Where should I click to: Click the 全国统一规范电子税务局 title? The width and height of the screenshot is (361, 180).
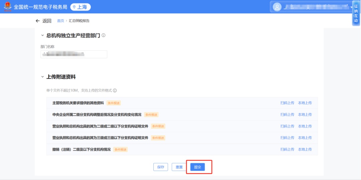(x=40, y=7)
